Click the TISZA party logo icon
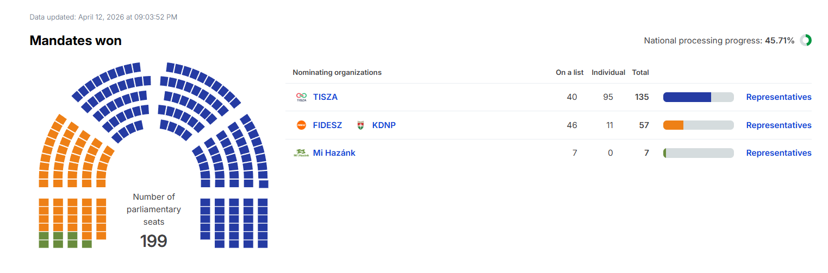The height and width of the screenshot is (273, 828). point(301,97)
